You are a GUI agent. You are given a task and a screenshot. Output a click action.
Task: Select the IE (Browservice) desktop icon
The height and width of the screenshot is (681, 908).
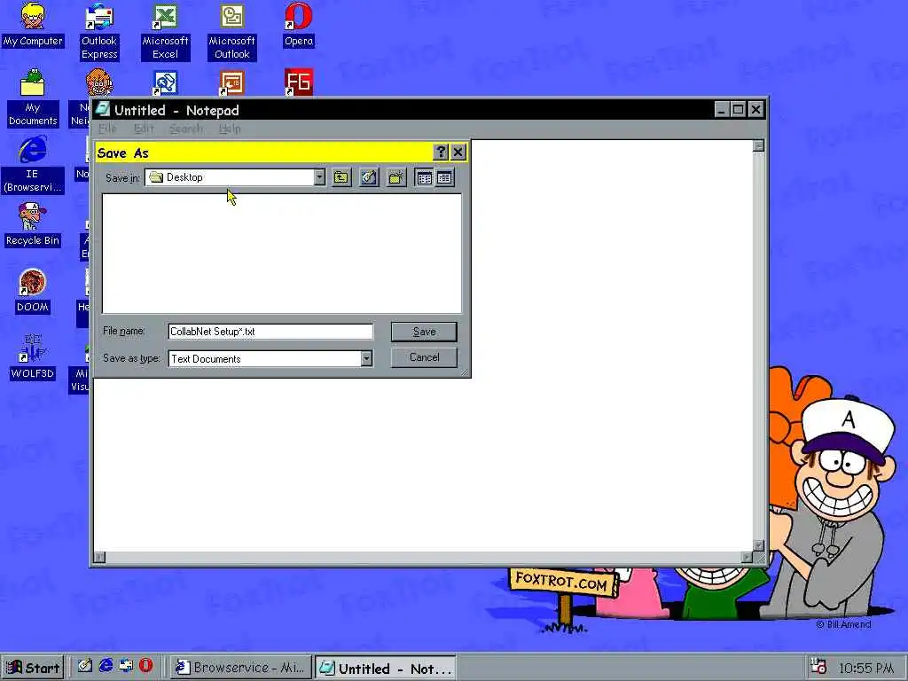(x=33, y=164)
